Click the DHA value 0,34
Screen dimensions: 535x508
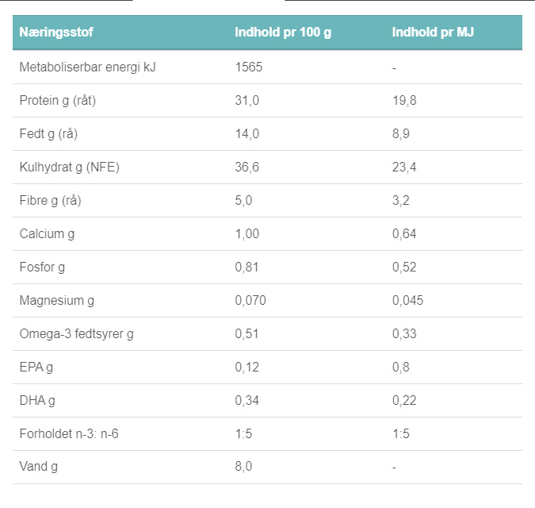(x=246, y=400)
